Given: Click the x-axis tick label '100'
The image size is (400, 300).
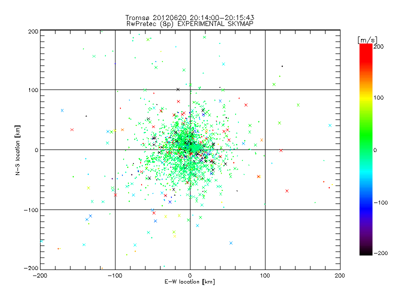Looking at the screenshot, I should pos(265,275).
